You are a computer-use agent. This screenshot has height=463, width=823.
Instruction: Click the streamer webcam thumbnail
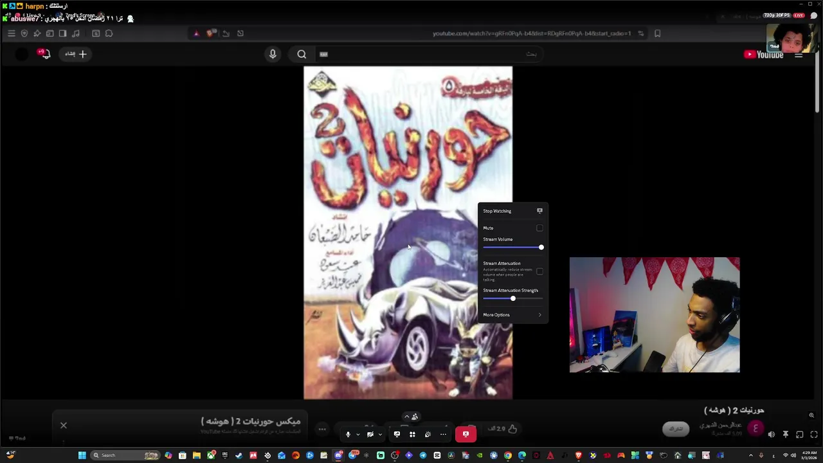[655, 315]
